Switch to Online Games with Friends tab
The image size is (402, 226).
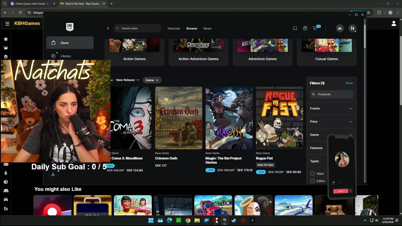(33, 3)
